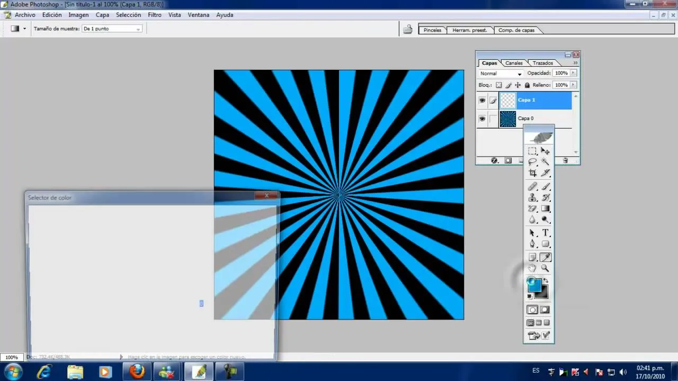Toggle lock all padlock icon

coord(527,85)
